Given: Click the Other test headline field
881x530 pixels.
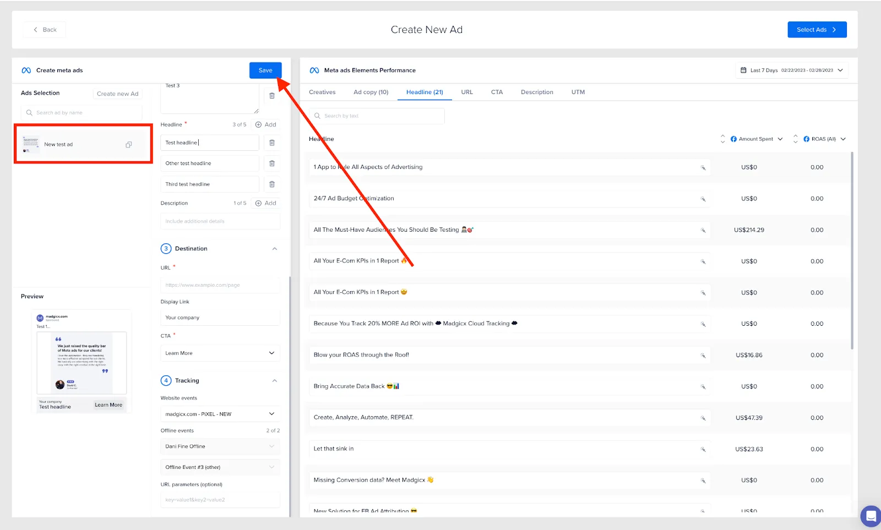Looking at the screenshot, I should pyautogui.click(x=210, y=163).
